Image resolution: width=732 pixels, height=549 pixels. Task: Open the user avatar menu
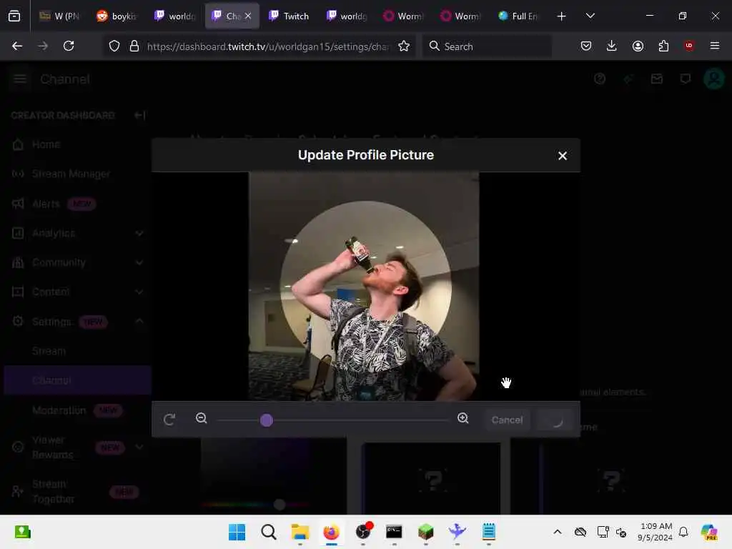point(714,79)
